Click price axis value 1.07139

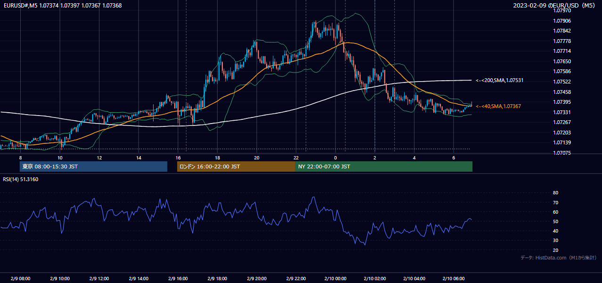pyautogui.click(x=561, y=142)
